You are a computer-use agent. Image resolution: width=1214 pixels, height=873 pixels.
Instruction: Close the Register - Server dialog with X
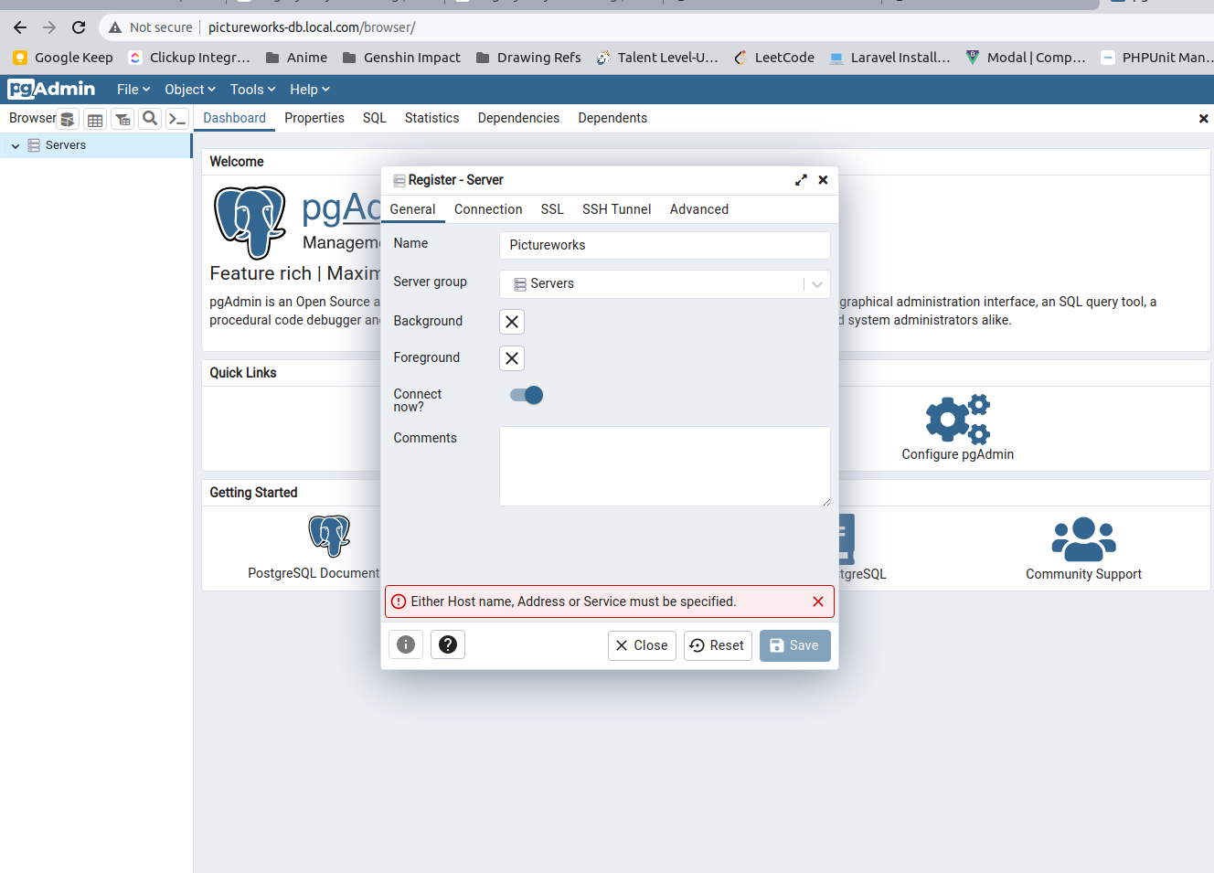[x=823, y=180]
